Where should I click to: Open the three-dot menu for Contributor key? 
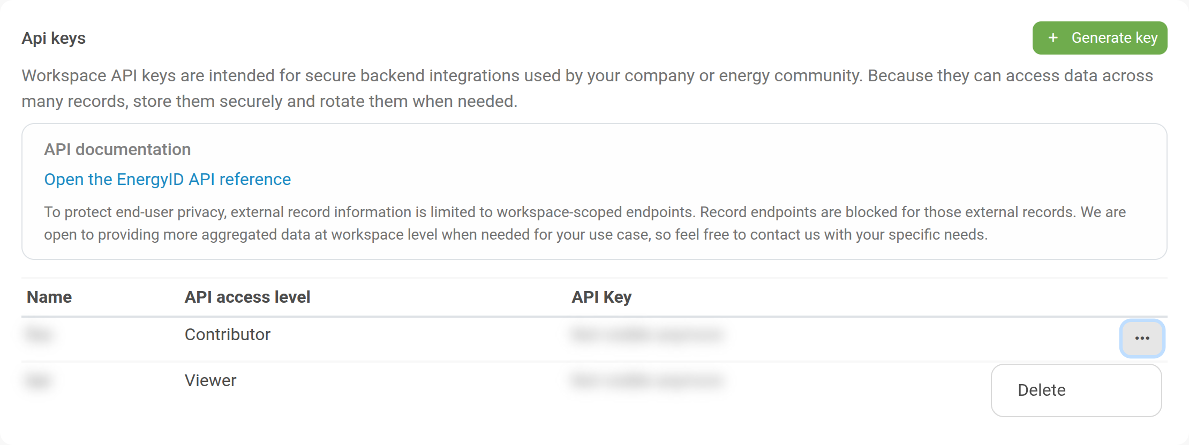[x=1142, y=338]
